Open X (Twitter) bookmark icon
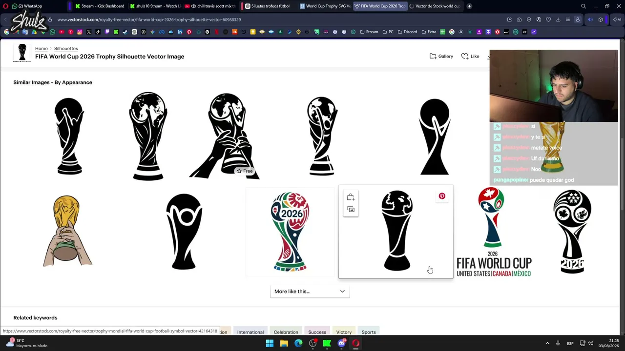The image size is (625, 351). coord(88,32)
